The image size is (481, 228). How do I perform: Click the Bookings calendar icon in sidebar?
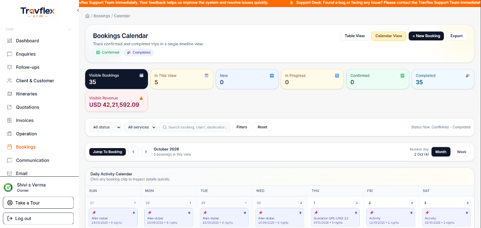9,147
